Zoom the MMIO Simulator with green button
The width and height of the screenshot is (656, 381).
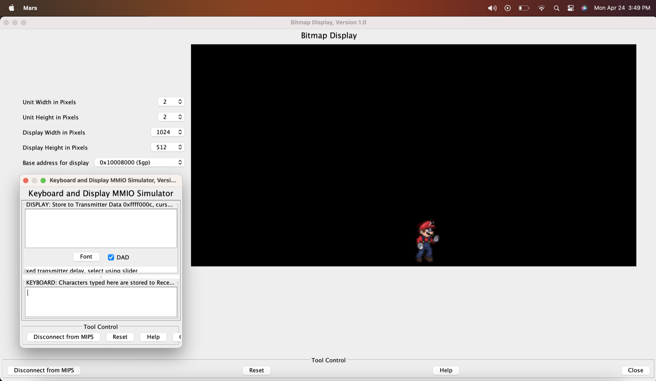tap(43, 180)
